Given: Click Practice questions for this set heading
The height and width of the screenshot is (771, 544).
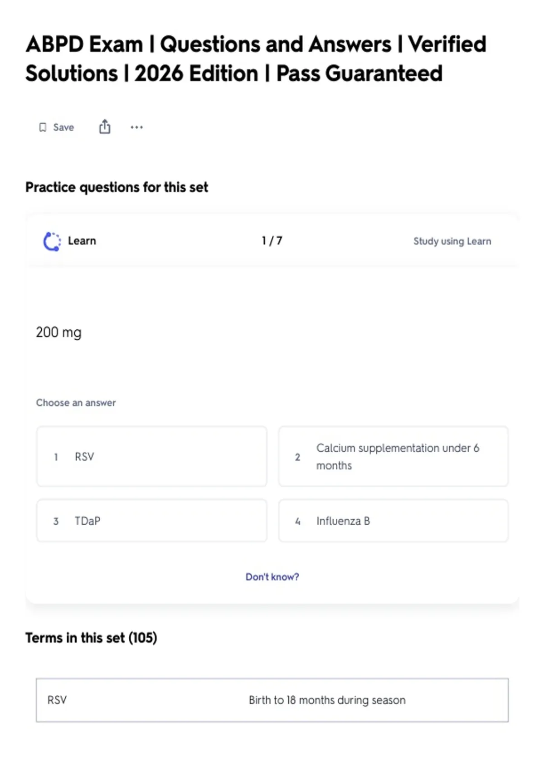Looking at the screenshot, I should [117, 187].
